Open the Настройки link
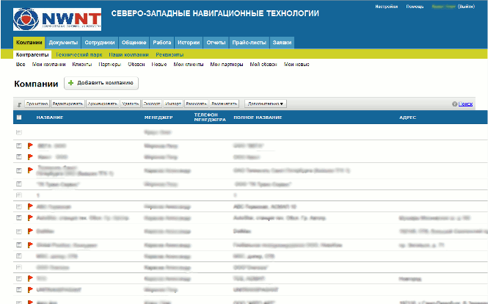The height and width of the screenshot is (304, 488). 386,6
